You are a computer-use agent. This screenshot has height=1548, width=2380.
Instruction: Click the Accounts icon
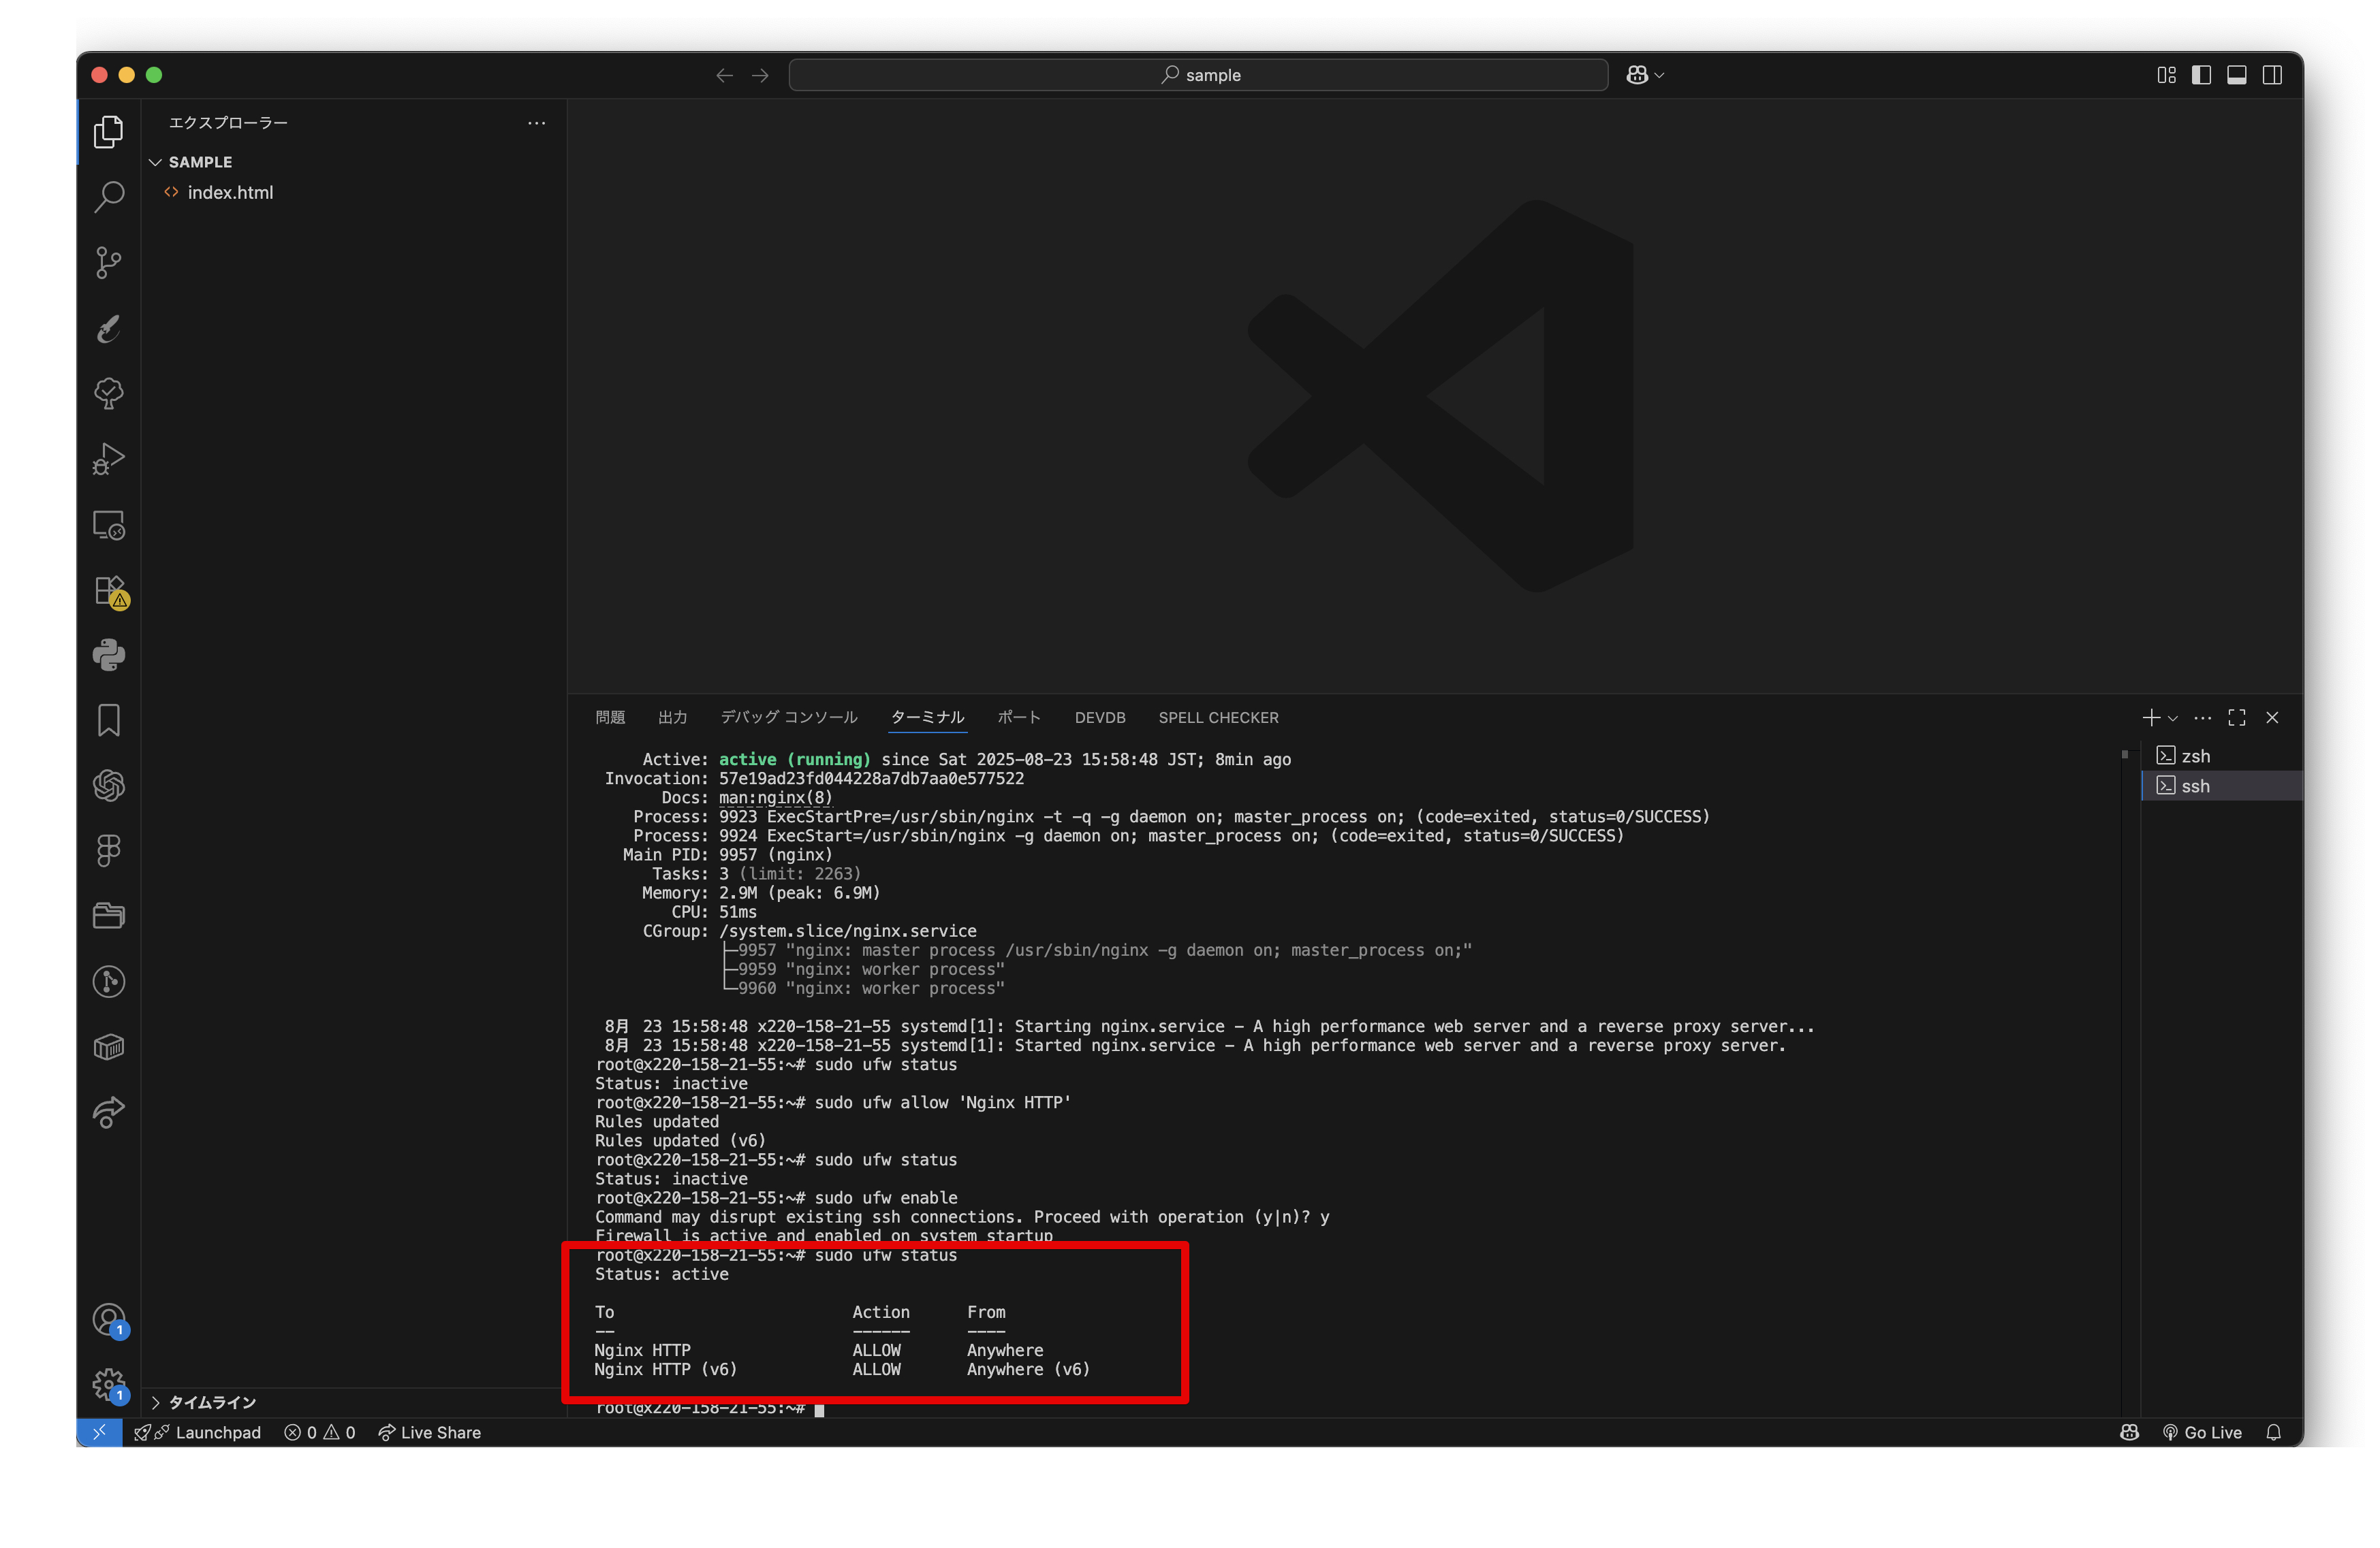(x=108, y=1320)
